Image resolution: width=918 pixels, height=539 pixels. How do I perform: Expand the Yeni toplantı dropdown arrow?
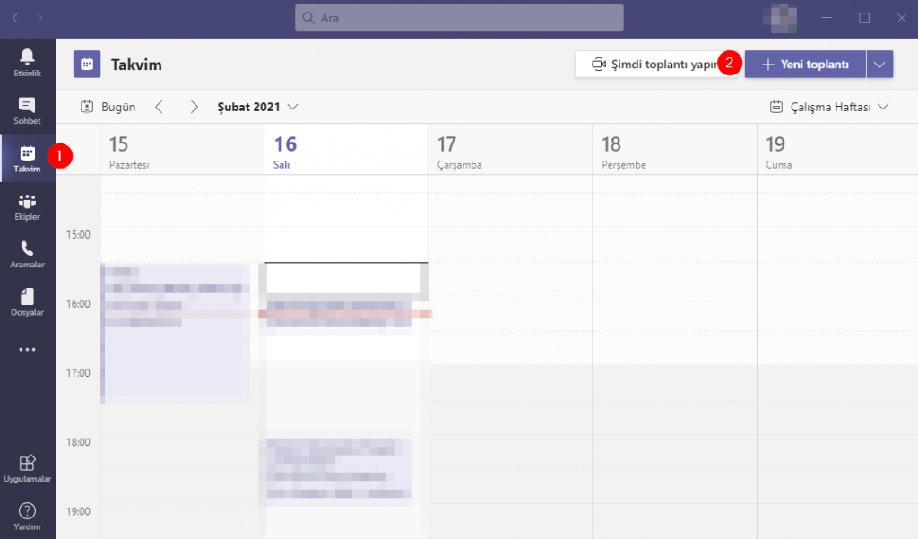[880, 65]
